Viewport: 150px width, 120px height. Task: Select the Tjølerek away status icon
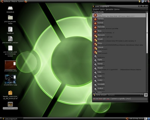click(x=95, y=48)
